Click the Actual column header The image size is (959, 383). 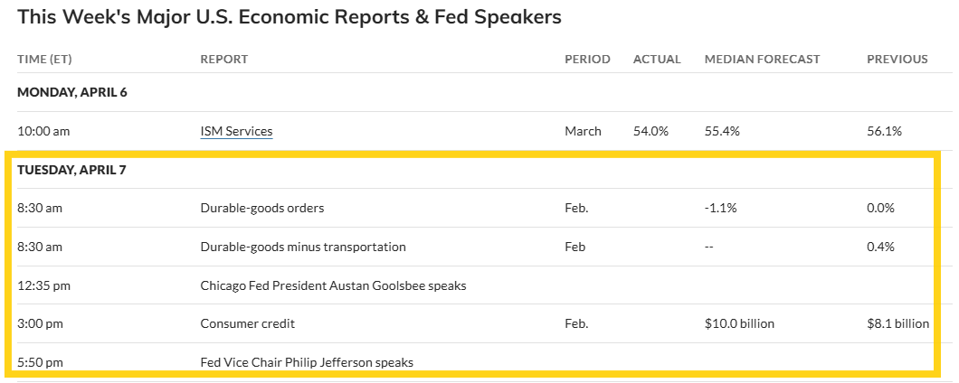click(x=657, y=60)
